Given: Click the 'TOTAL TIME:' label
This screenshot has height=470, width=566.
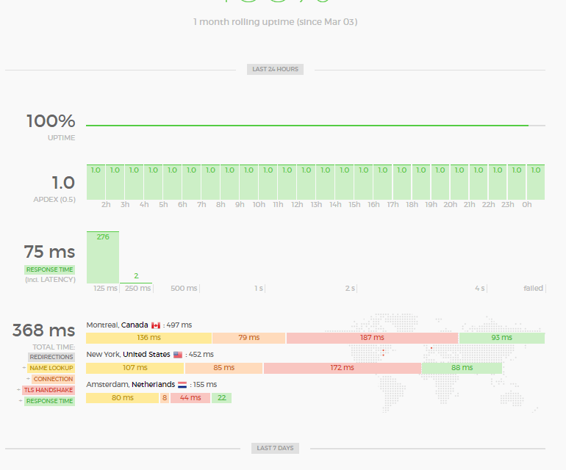Looking at the screenshot, I should click(x=54, y=347).
